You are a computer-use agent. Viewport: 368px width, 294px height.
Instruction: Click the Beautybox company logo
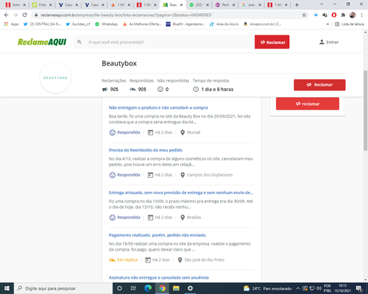(x=55, y=77)
